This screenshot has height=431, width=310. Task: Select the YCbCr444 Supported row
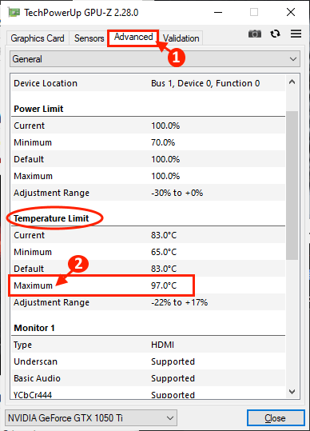(x=148, y=393)
